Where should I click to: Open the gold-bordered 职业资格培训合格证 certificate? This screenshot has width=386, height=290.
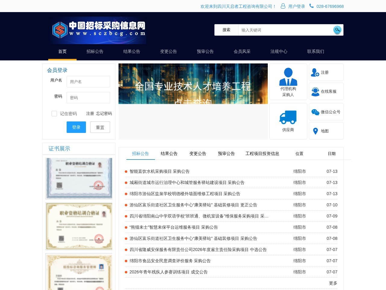tap(79, 226)
